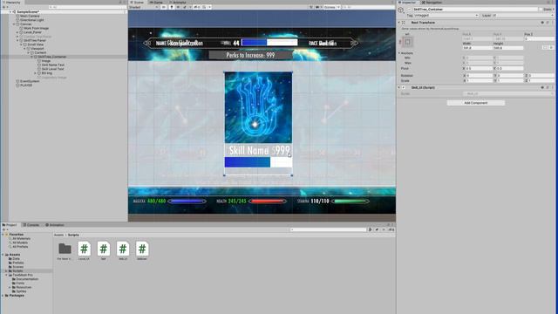Viewport: 558px width, 314px height.
Task: Open the Shaded draw mode dropdown
Action: pos(143,7)
